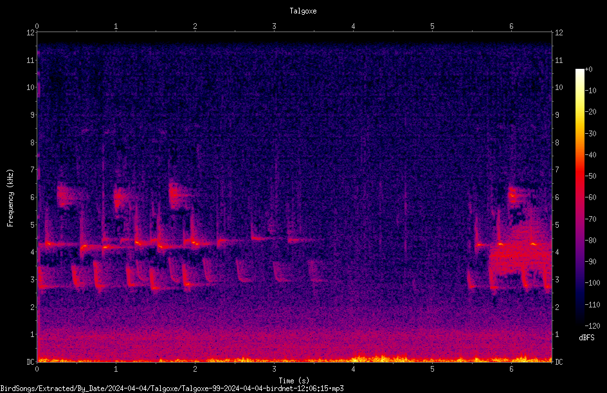The image size is (607, 393).
Task: Click the 12 kHz label on left axis
Action: coord(30,33)
